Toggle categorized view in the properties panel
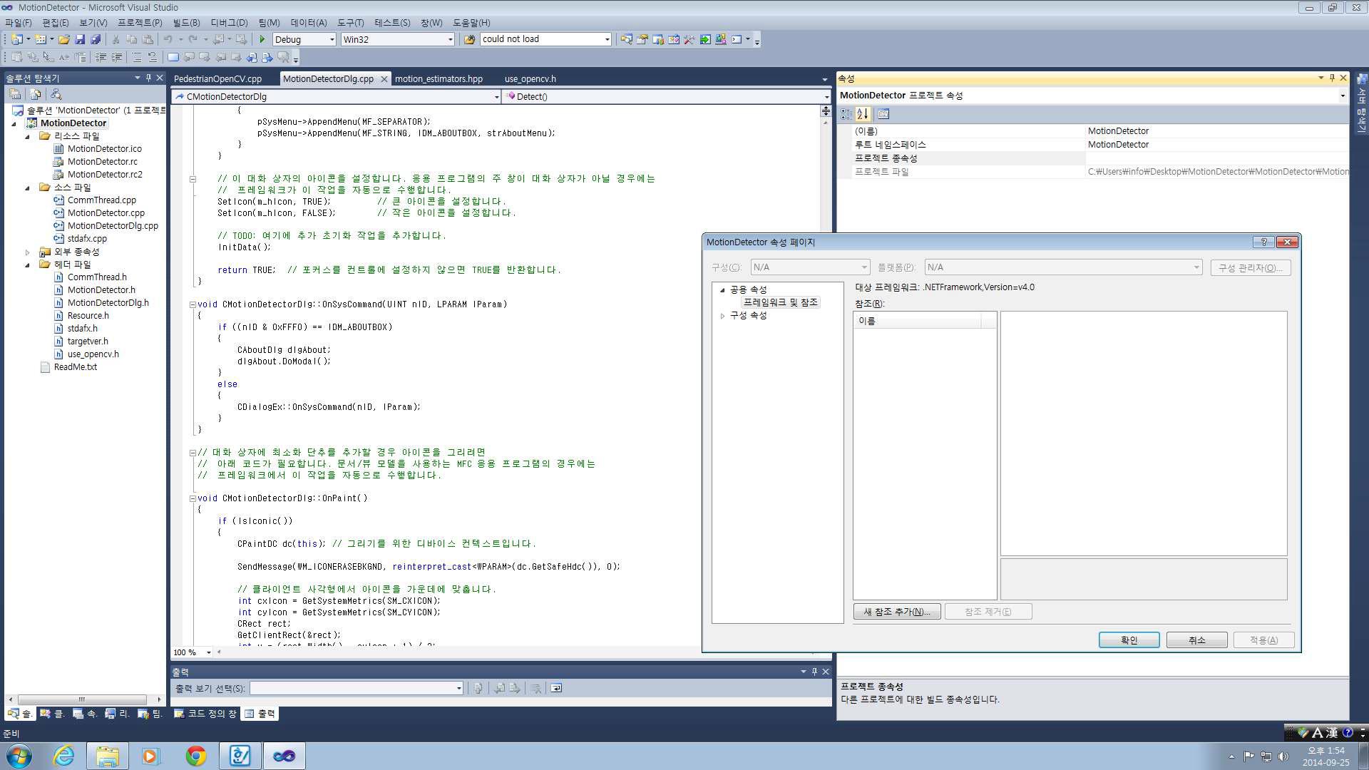 point(847,114)
